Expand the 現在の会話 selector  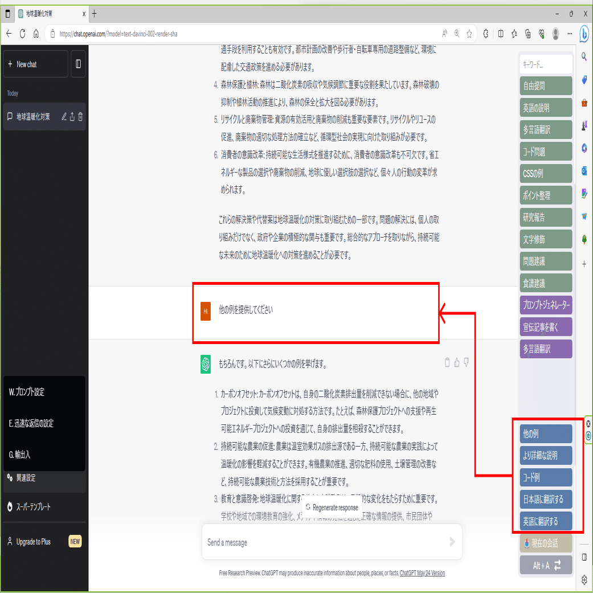(x=545, y=544)
